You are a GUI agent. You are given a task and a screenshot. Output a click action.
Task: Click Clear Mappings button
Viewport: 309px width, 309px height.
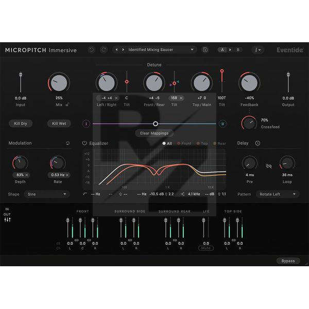[x=154, y=133]
